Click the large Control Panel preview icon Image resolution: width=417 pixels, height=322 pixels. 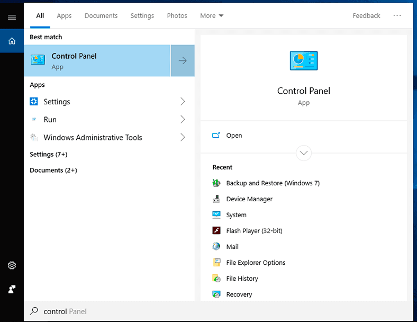click(x=303, y=61)
